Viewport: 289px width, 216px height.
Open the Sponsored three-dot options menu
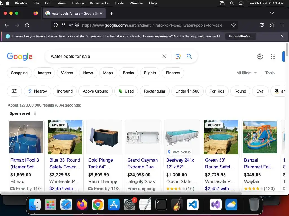(x=35, y=113)
